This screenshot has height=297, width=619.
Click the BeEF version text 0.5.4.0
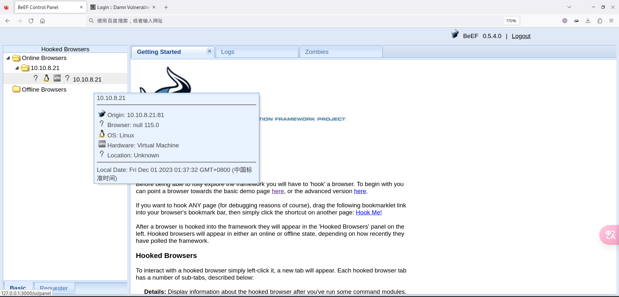(492, 36)
